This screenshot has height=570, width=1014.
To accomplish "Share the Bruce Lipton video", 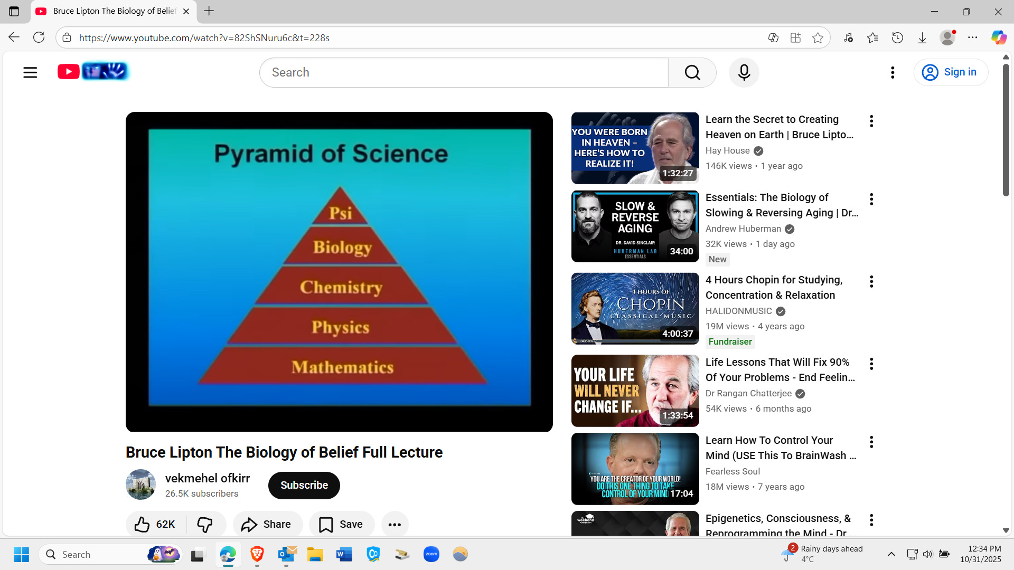I will point(267,524).
